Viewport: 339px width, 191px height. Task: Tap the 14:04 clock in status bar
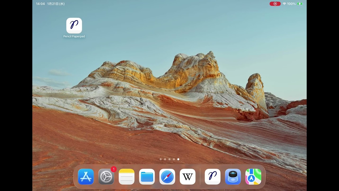point(40,4)
